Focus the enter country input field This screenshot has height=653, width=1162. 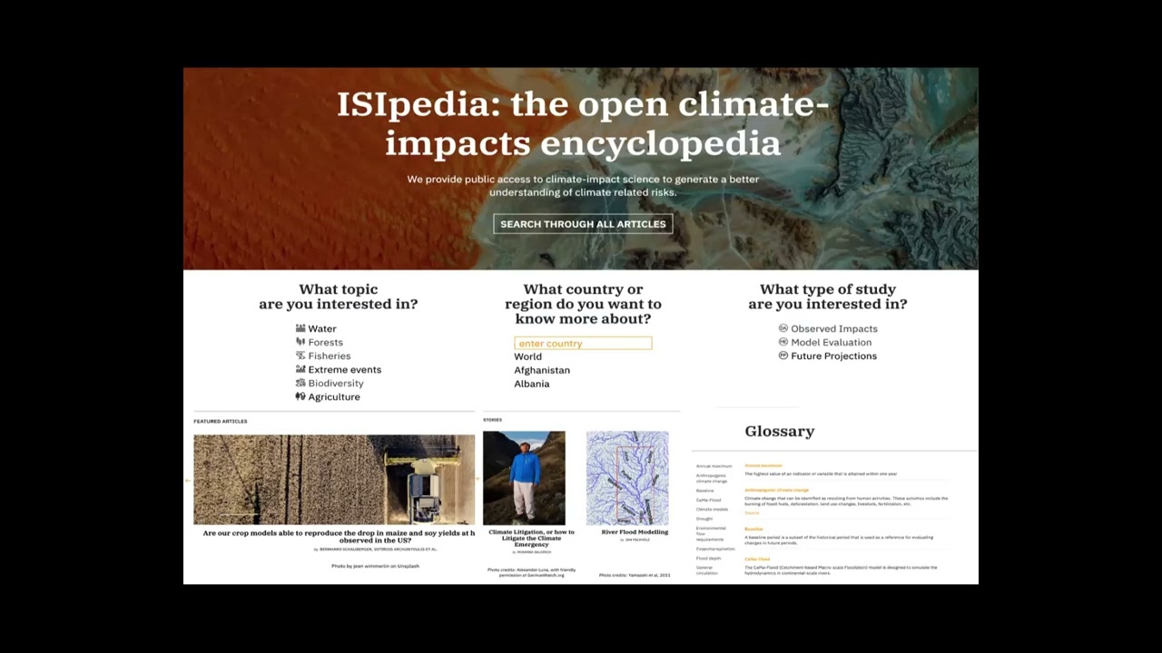coord(583,344)
